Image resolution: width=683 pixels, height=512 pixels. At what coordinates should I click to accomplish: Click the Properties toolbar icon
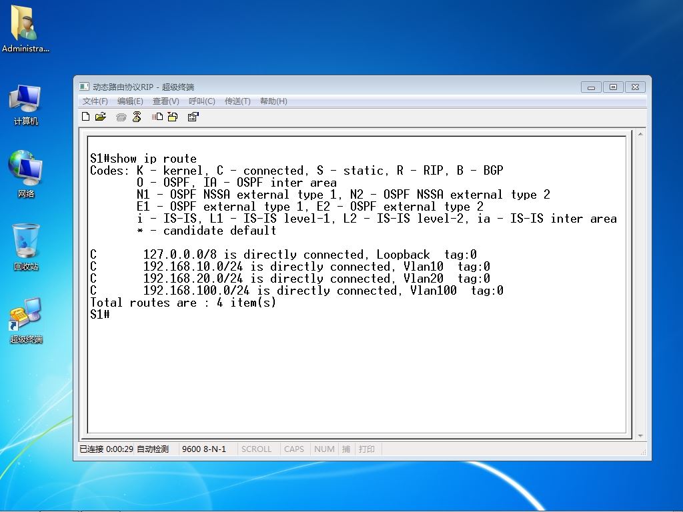tap(193, 117)
